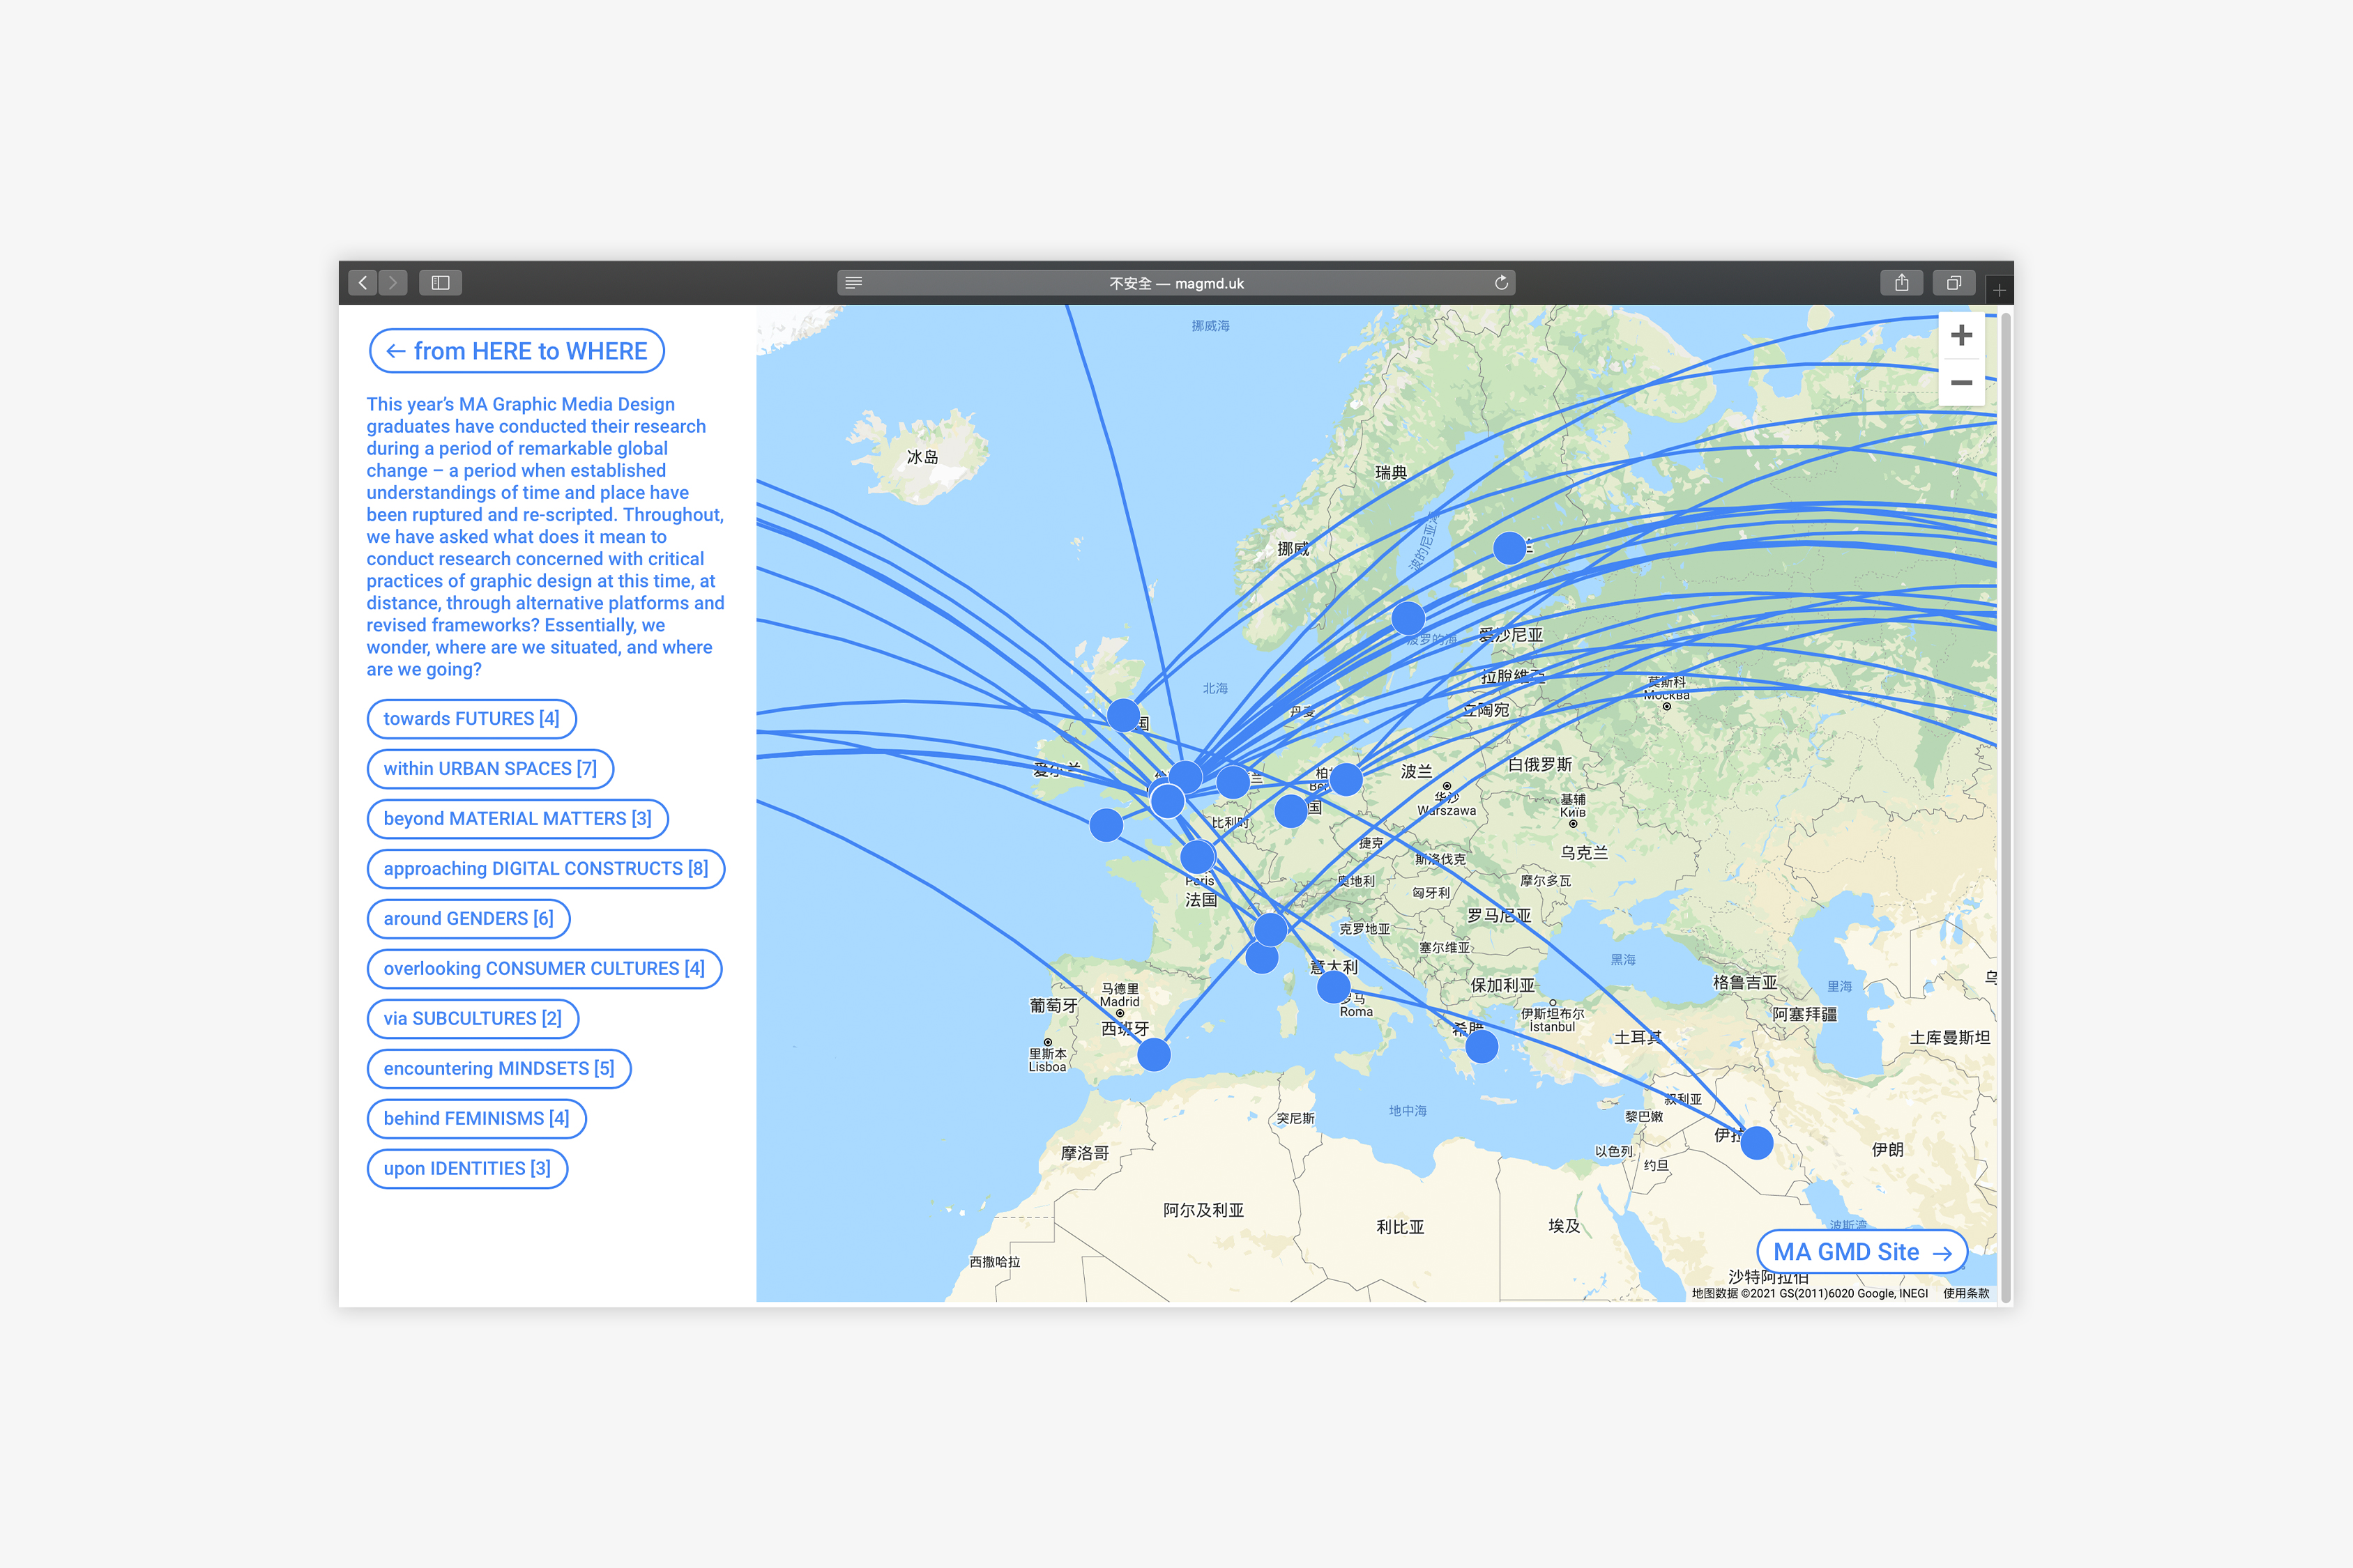The width and height of the screenshot is (2353, 1568).
Task: Choose 'approaching DIGITAL CONSTRUCTS [8]' filter
Action: 545,869
